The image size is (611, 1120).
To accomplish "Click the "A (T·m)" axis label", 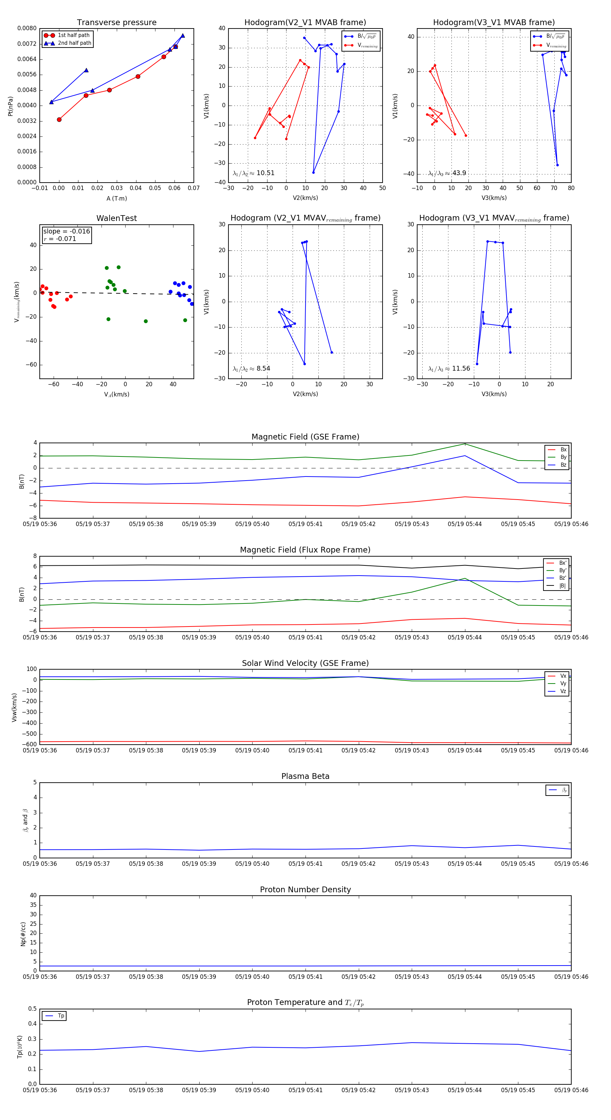I will pos(116,198).
